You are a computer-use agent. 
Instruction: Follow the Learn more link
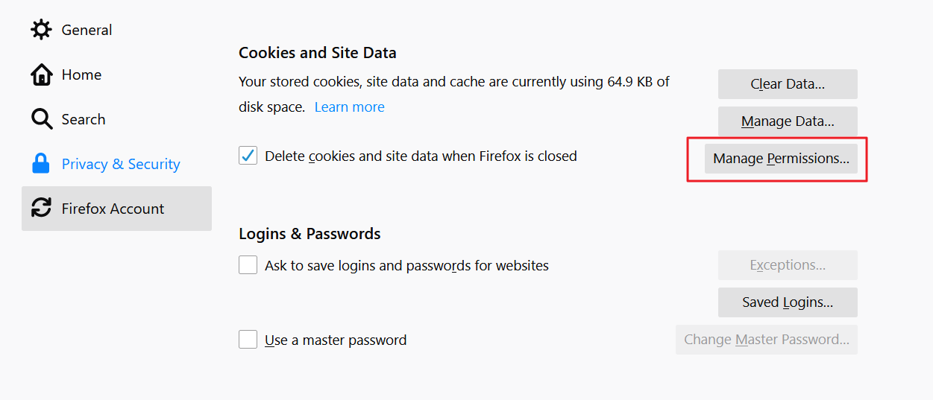click(349, 107)
